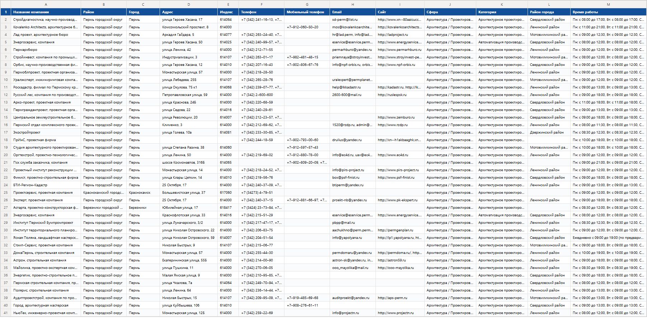The height and width of the screenshot is (323, 647).
Task: Select email 'drulius@yandex.ru'
Action: click(353, 140)
